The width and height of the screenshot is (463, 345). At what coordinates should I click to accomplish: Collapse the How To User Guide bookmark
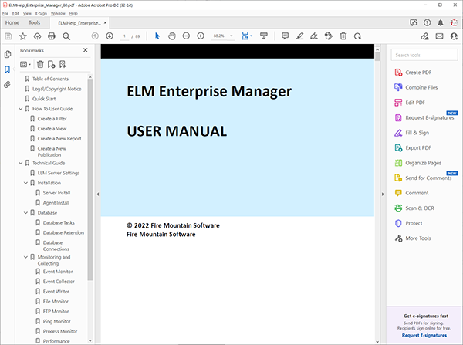21,109
